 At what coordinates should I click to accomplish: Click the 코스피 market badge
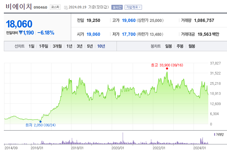55,7
